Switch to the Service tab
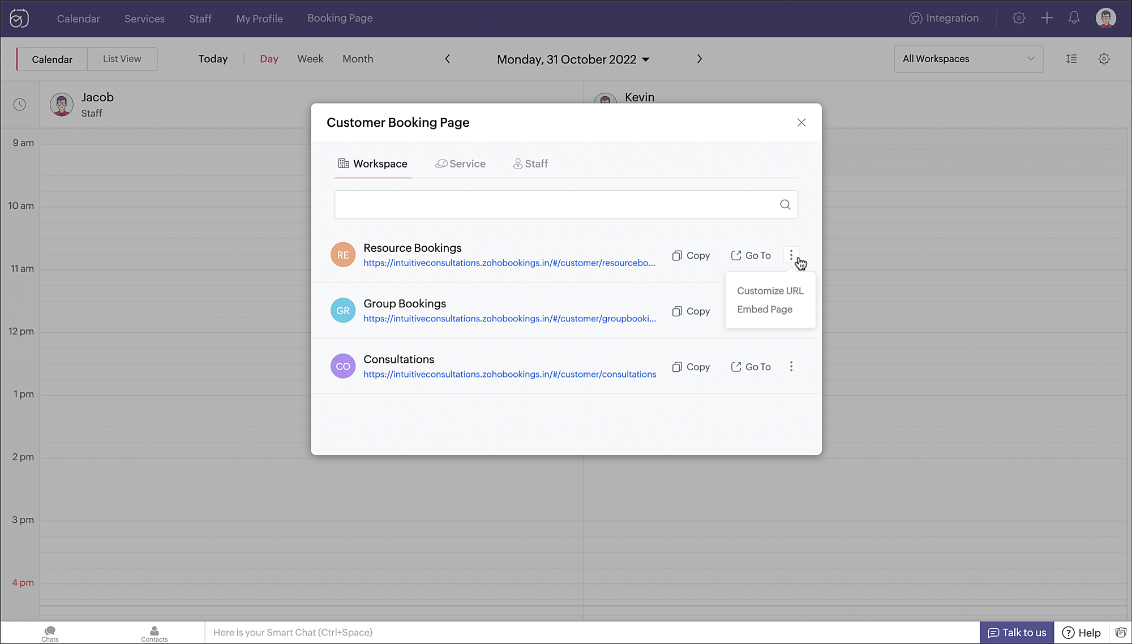 [460, 164]
